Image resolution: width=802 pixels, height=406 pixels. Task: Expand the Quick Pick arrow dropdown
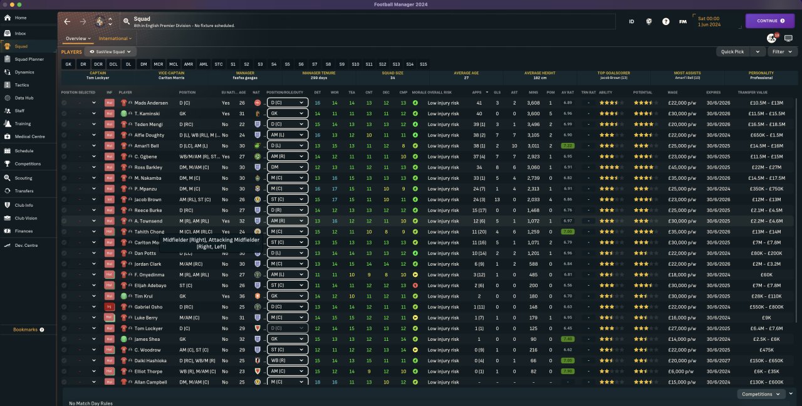click(x=758, y=52)
